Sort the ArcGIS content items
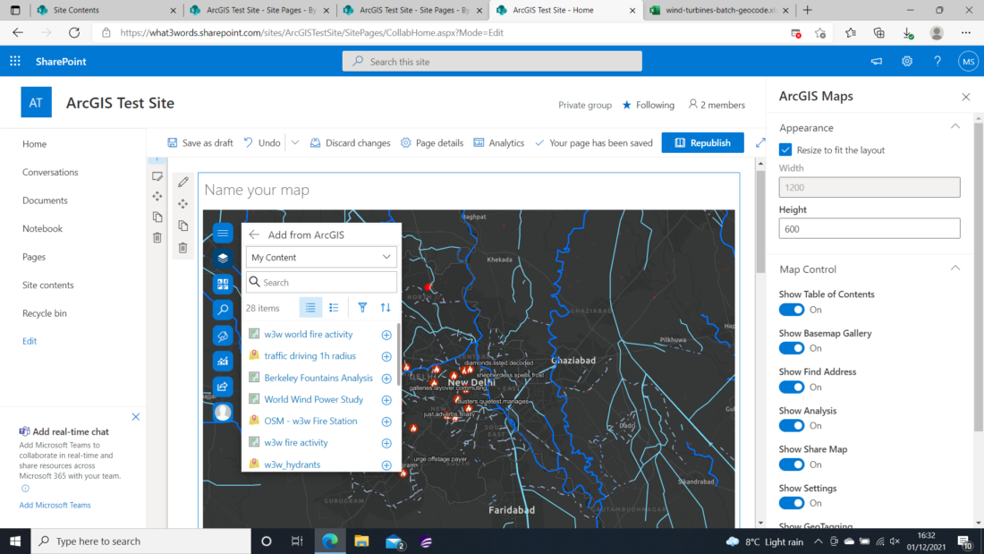 386,308
